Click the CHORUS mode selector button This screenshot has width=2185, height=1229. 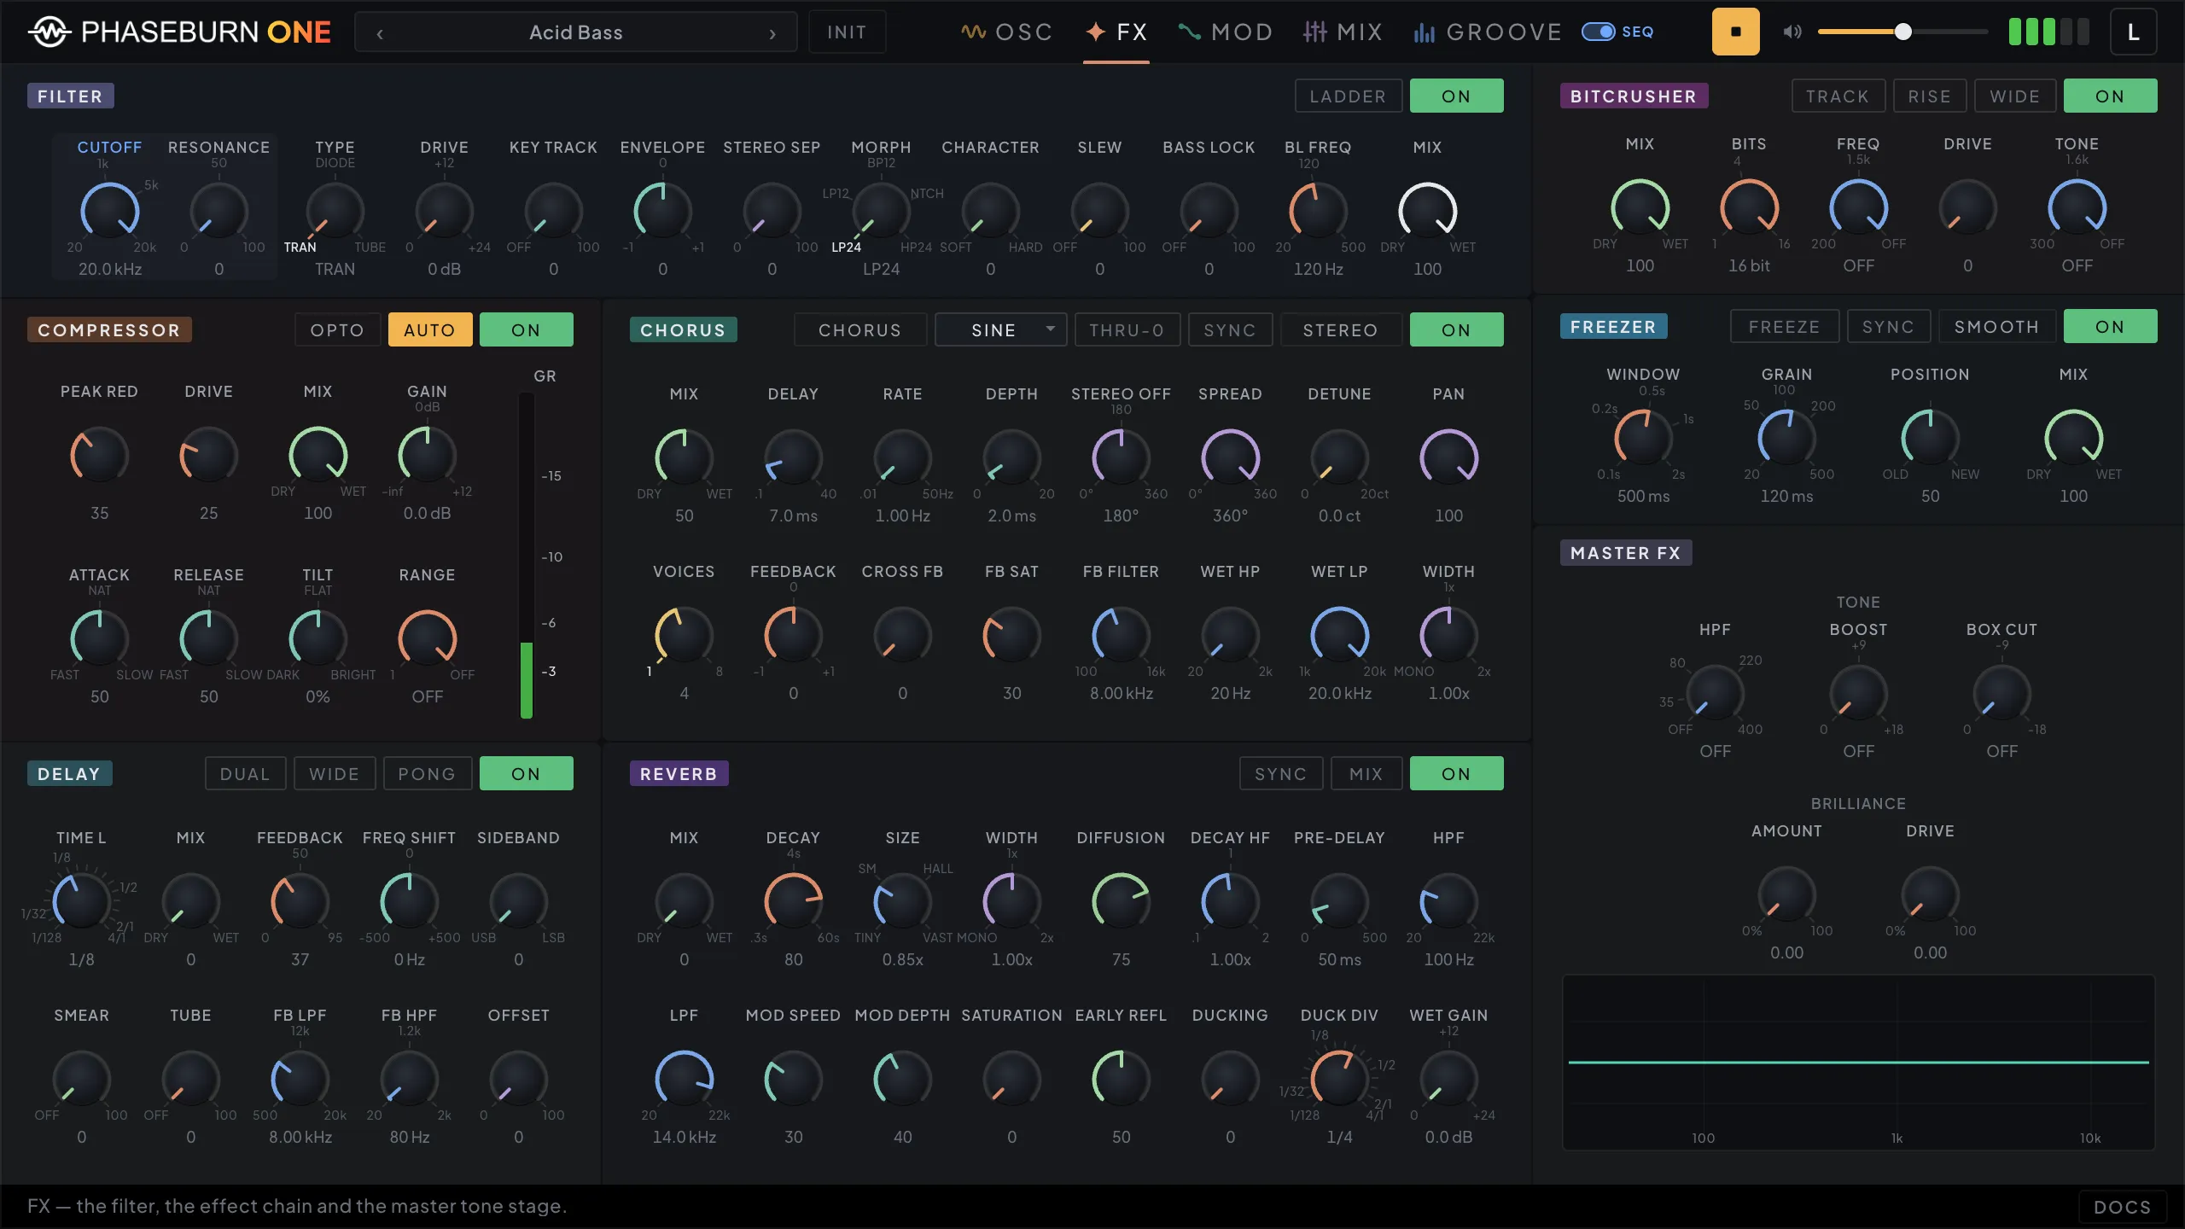click(x=860, y=330)
